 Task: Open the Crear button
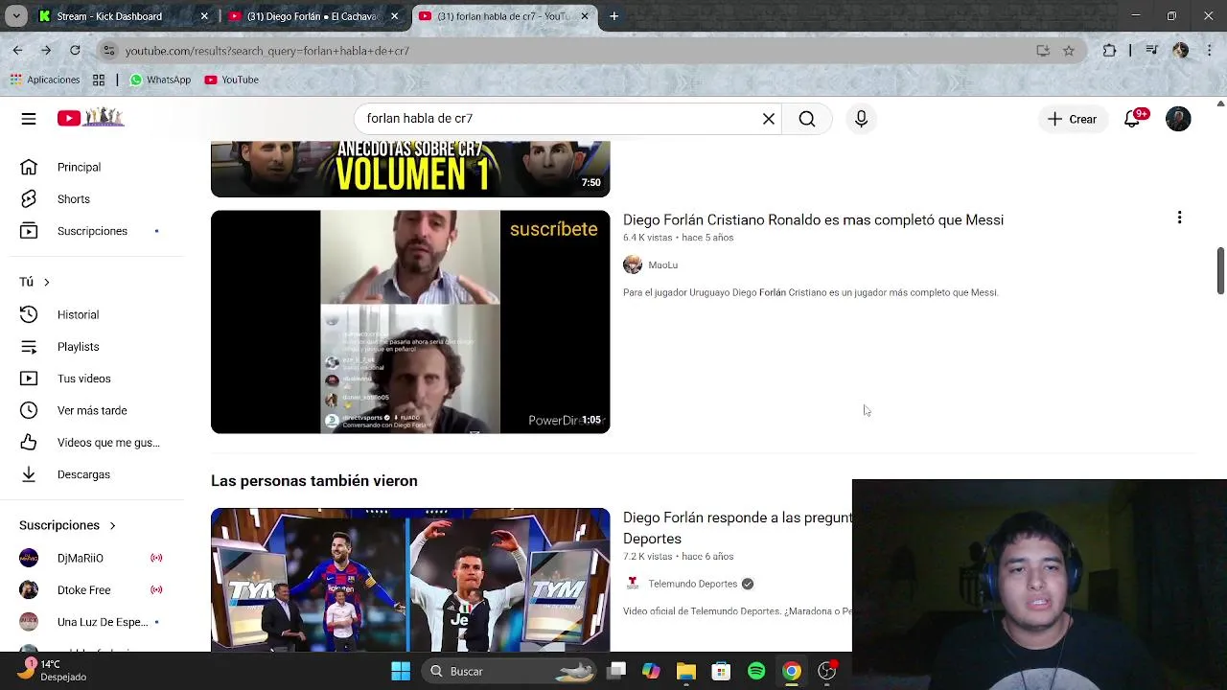click(1072, 119)
